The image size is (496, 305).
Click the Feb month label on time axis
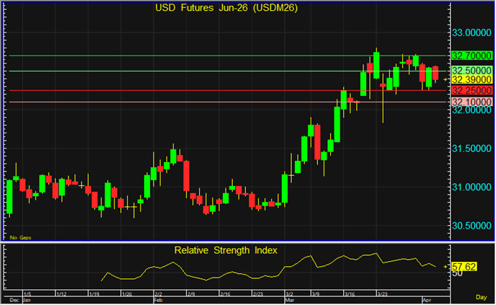tap(158, 299)
